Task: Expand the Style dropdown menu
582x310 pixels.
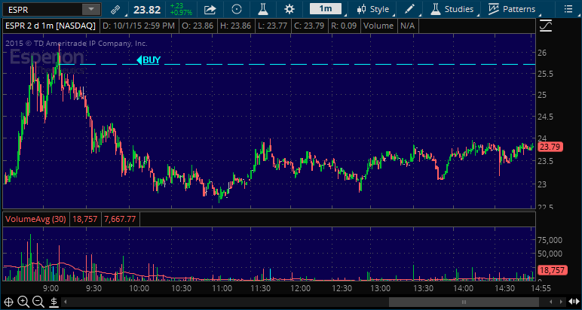Action: pyautogui.click(x=373, y=10)
